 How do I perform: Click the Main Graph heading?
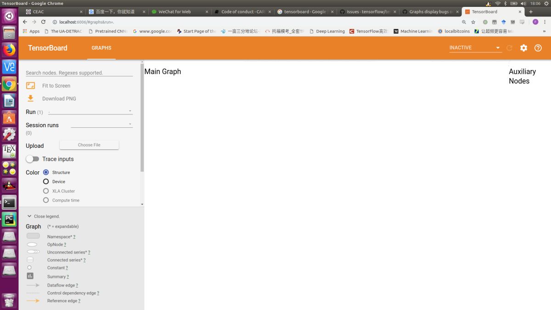coord(163,72)
